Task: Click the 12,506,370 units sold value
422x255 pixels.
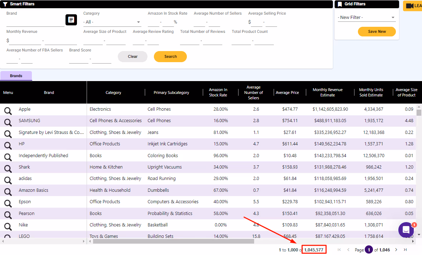Action: pos(374,156)
